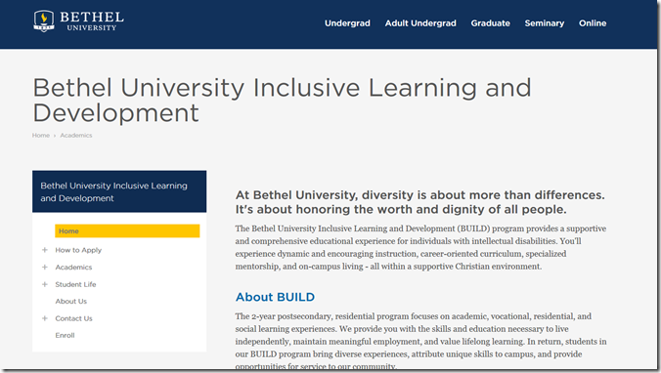Select the highlighted Home sidebar item
This screenshot has width=661, height=373.
127,231
